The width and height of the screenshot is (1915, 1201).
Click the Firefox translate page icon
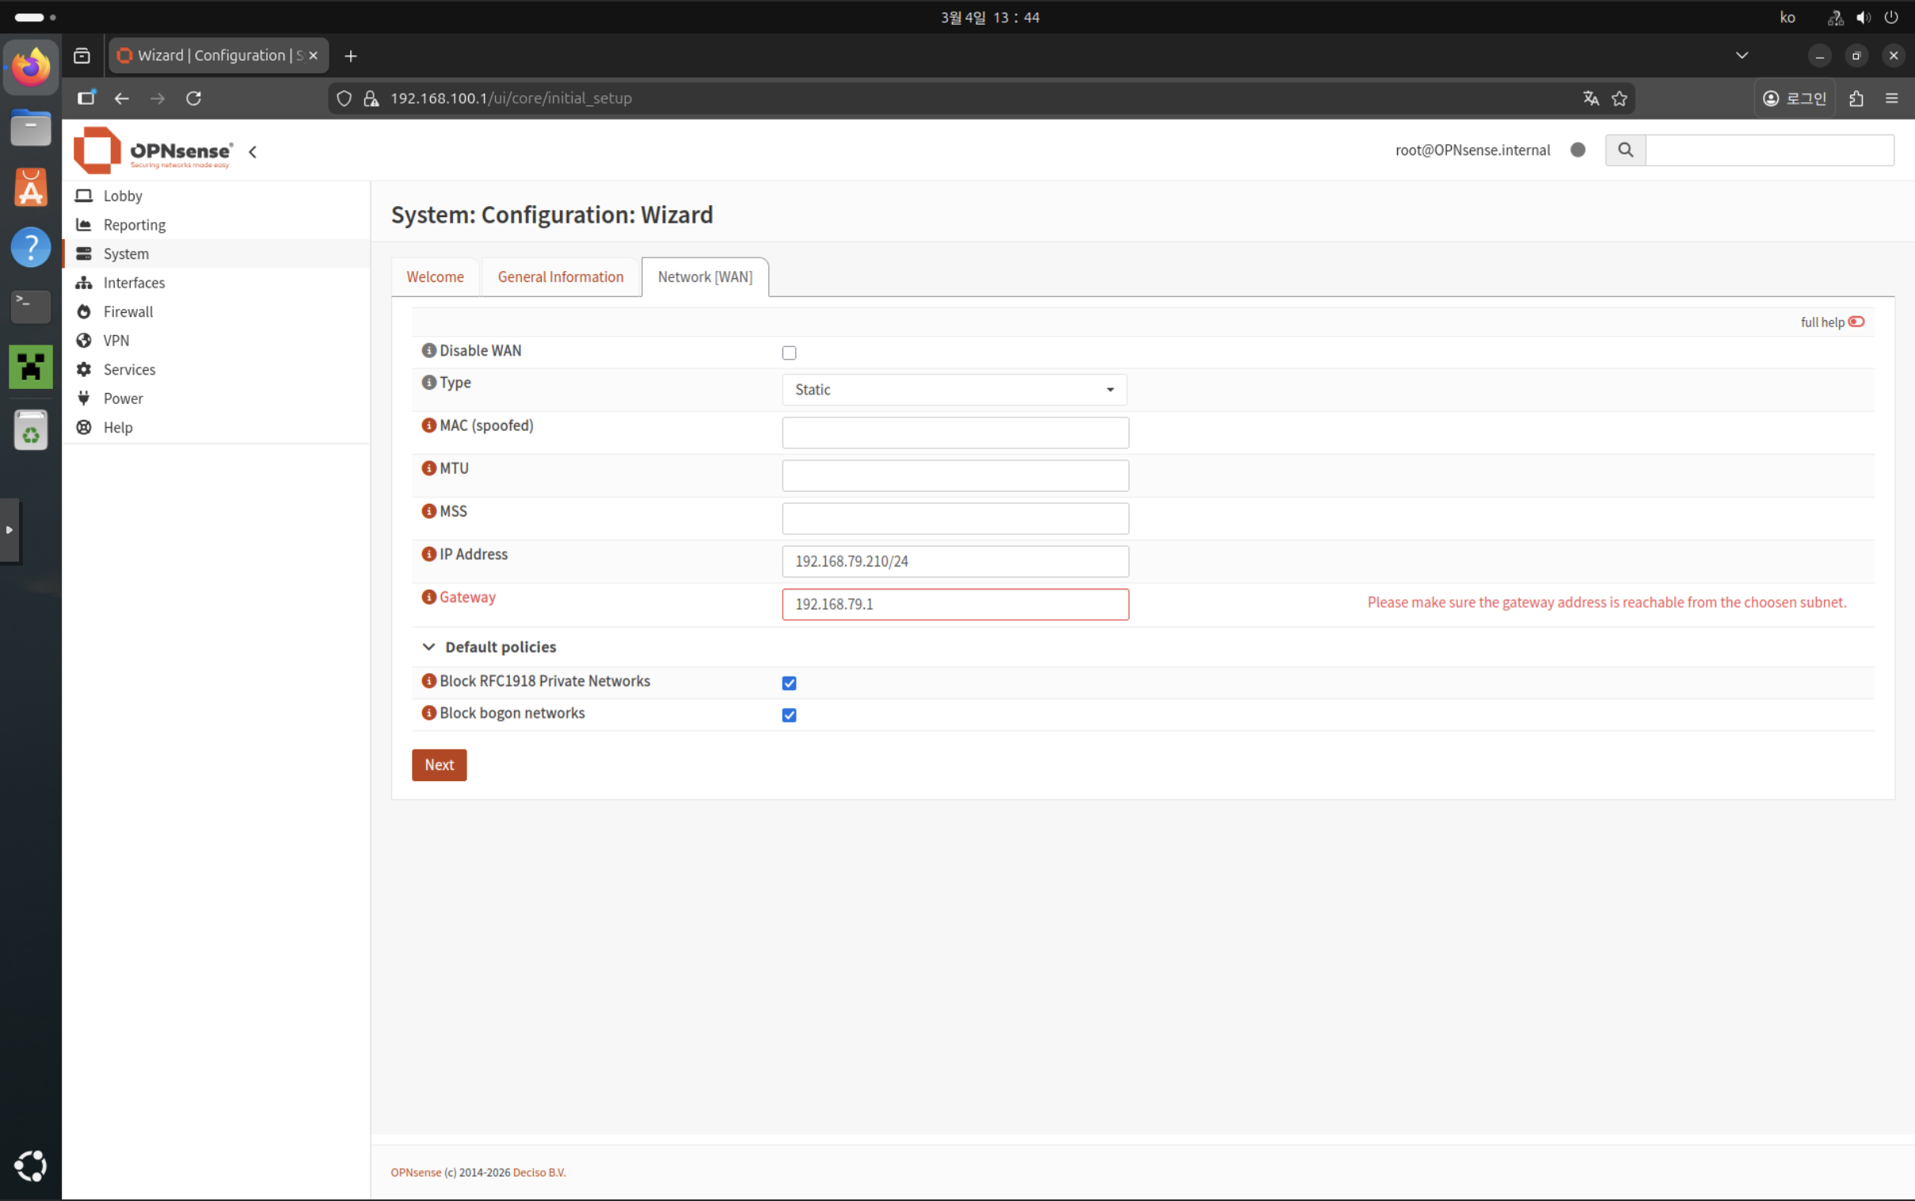[x=1590, y=98]
